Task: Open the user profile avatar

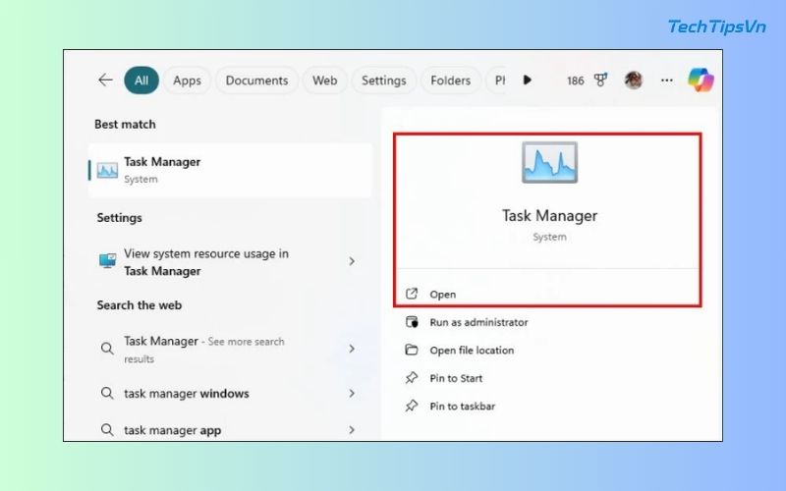Action: pos(634,81)
